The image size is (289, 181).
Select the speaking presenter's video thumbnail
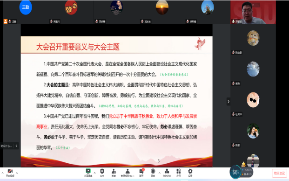253,13
